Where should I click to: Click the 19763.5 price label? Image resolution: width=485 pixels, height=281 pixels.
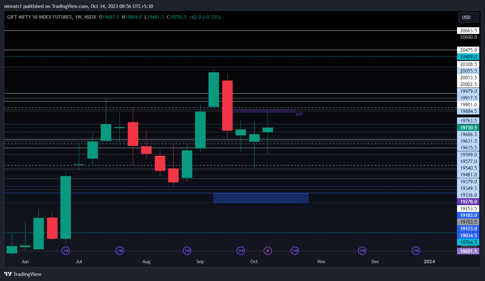(468, 121)
